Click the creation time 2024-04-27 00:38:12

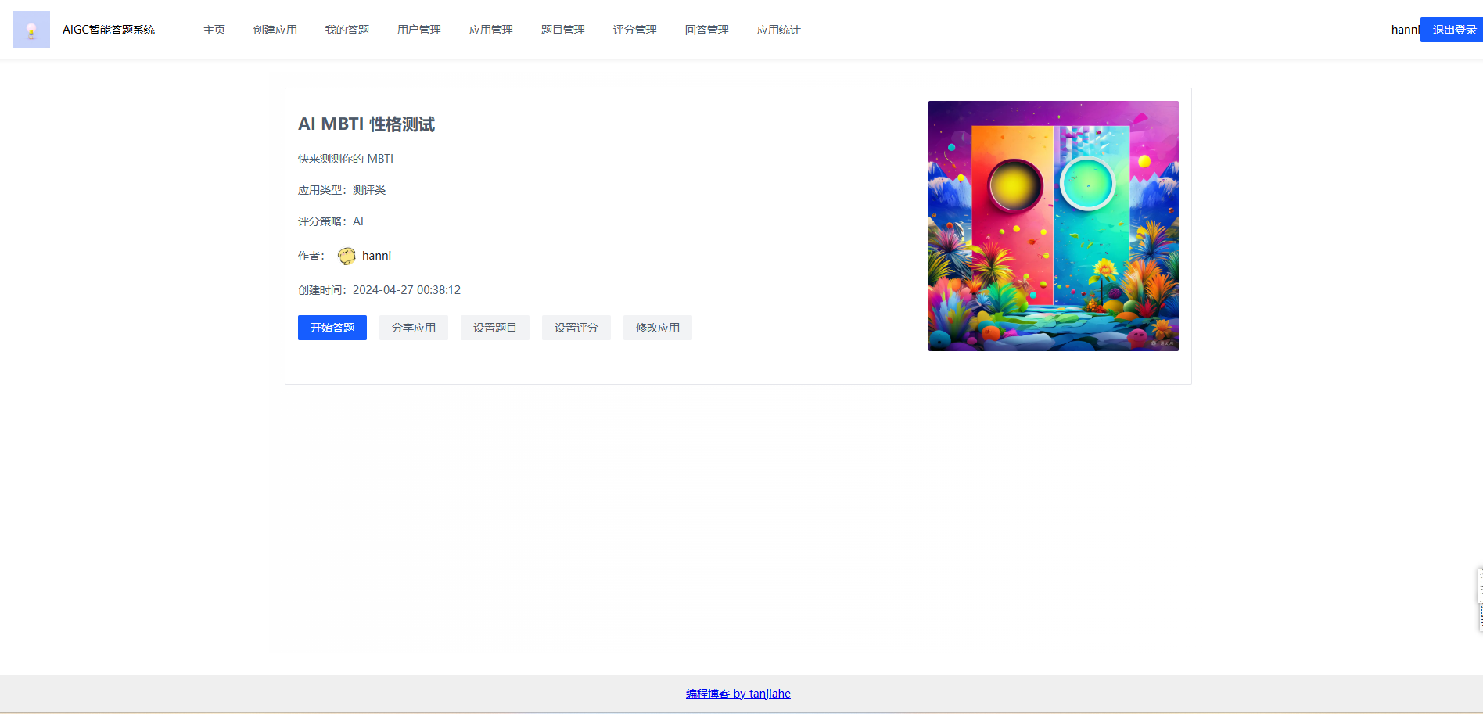click(407, 290)
